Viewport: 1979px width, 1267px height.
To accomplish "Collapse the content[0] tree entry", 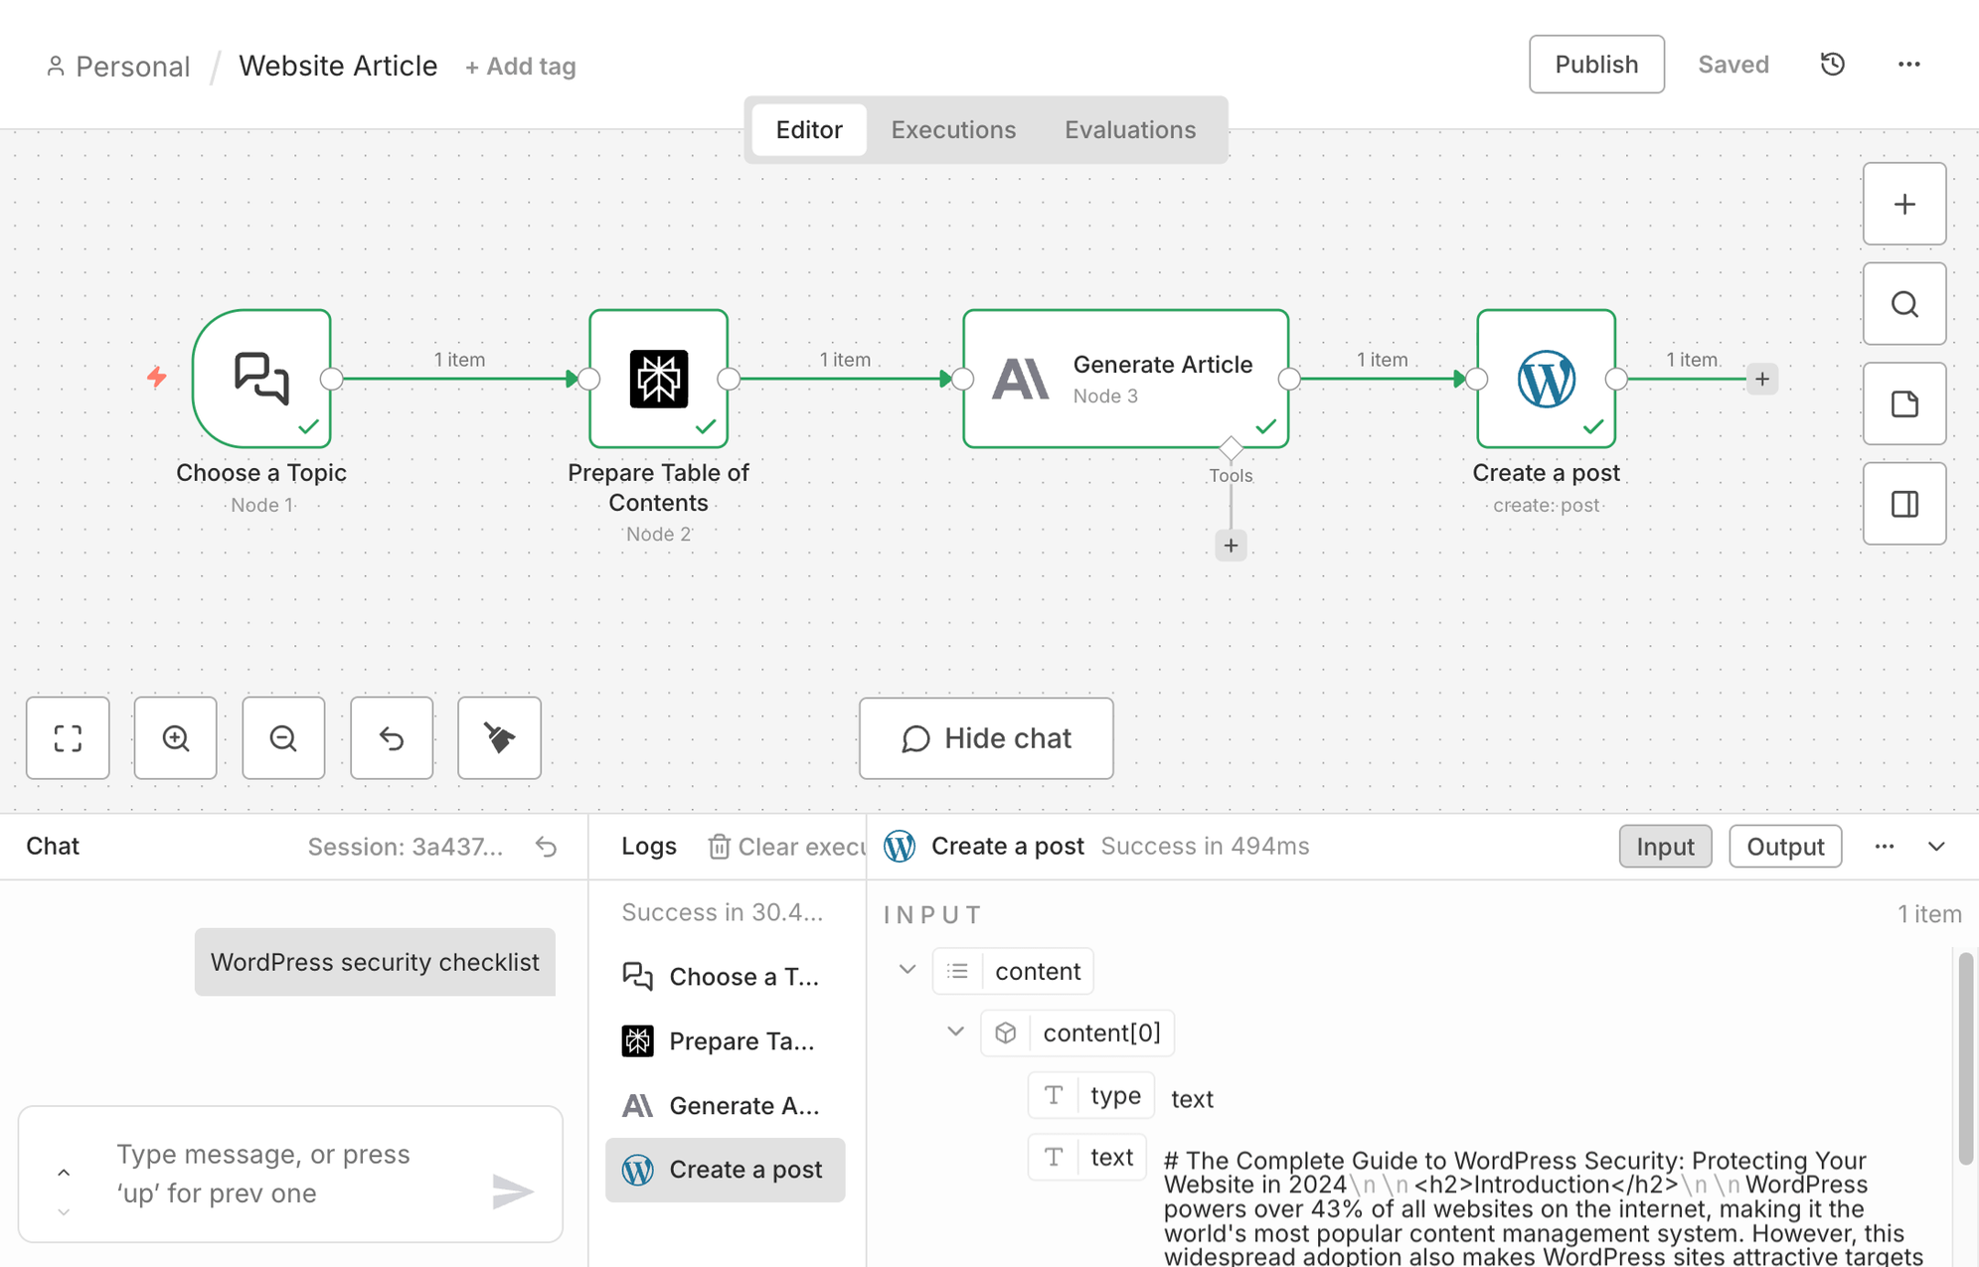I will [955, 1031].
